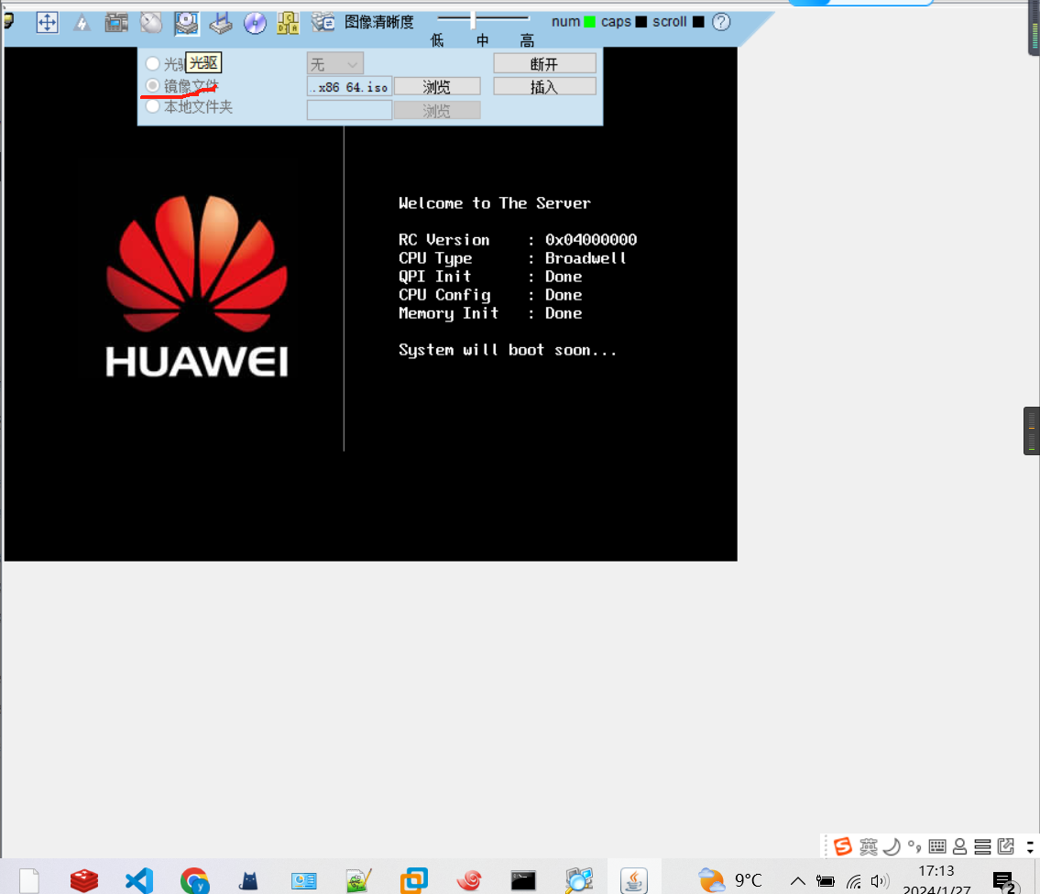Screen dimensions: 1040x894
Task: Click the image clarity slider handle
Action: tap(473, 20)
